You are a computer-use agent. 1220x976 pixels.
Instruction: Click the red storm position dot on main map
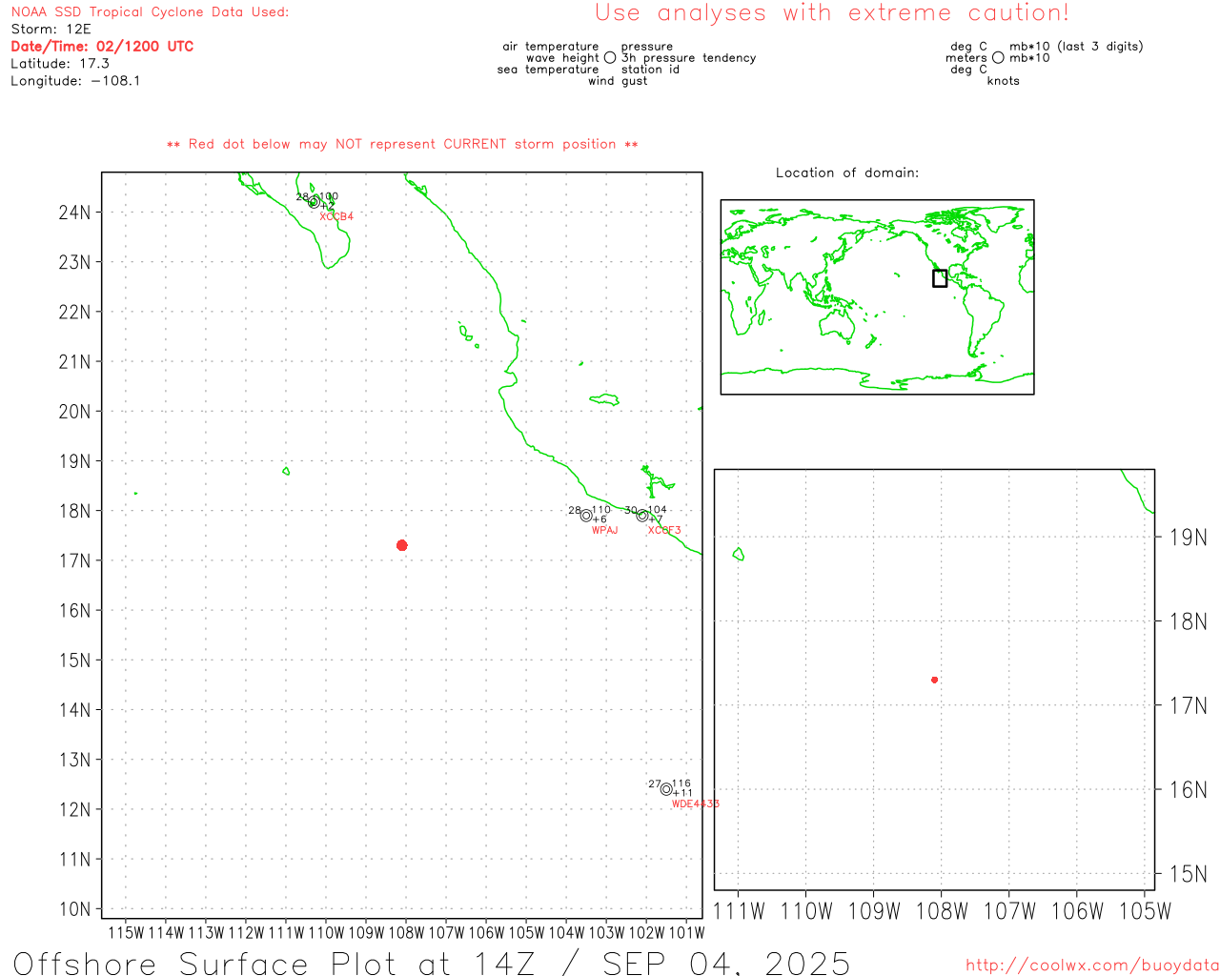point(401,545)
